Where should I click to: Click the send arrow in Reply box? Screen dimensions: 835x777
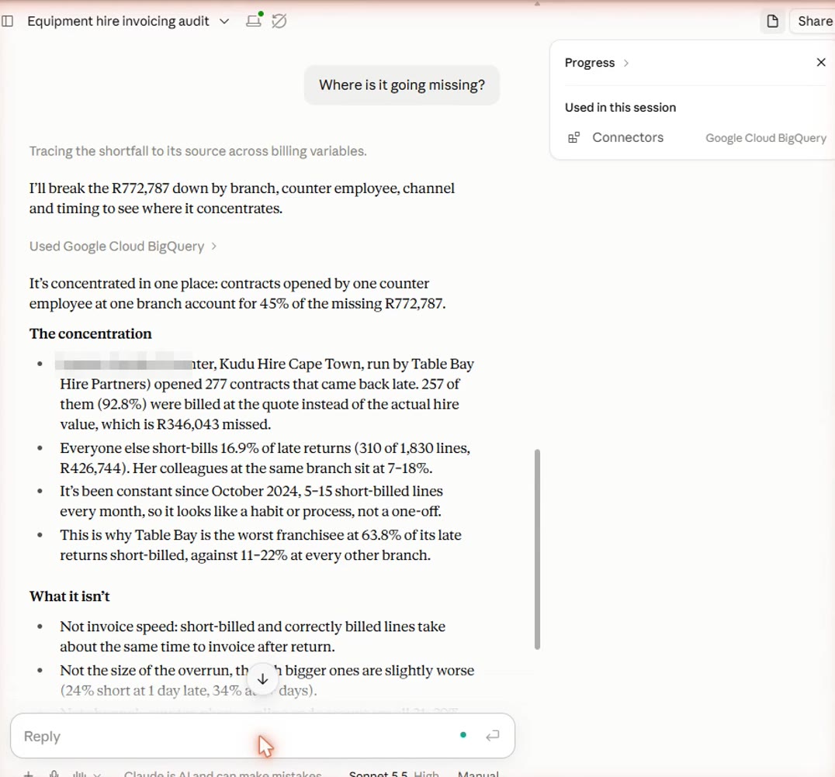click(x=493, y=735)
